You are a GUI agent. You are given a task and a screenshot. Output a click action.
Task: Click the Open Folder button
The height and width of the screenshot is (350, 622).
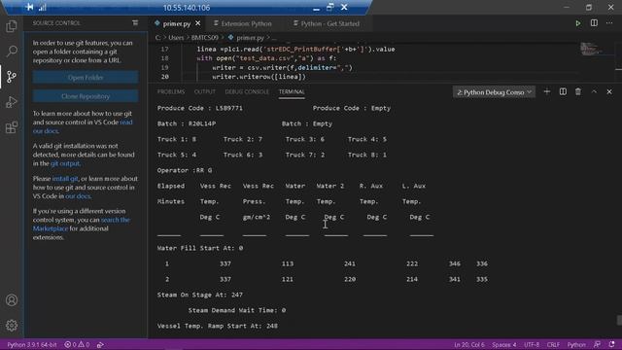[x=86, y=78]
